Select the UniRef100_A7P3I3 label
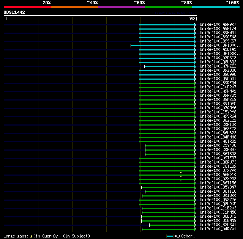Image resolution: width=243 pixels, height=239 pixels. [x=218, y=58]
